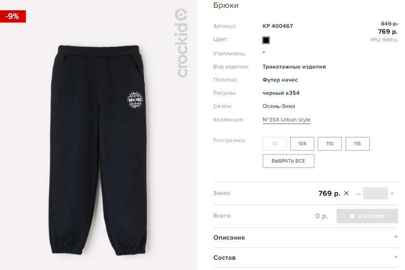Select the unavailable size 98
This screenshot has width=405, height=270.
click(274, 144)
